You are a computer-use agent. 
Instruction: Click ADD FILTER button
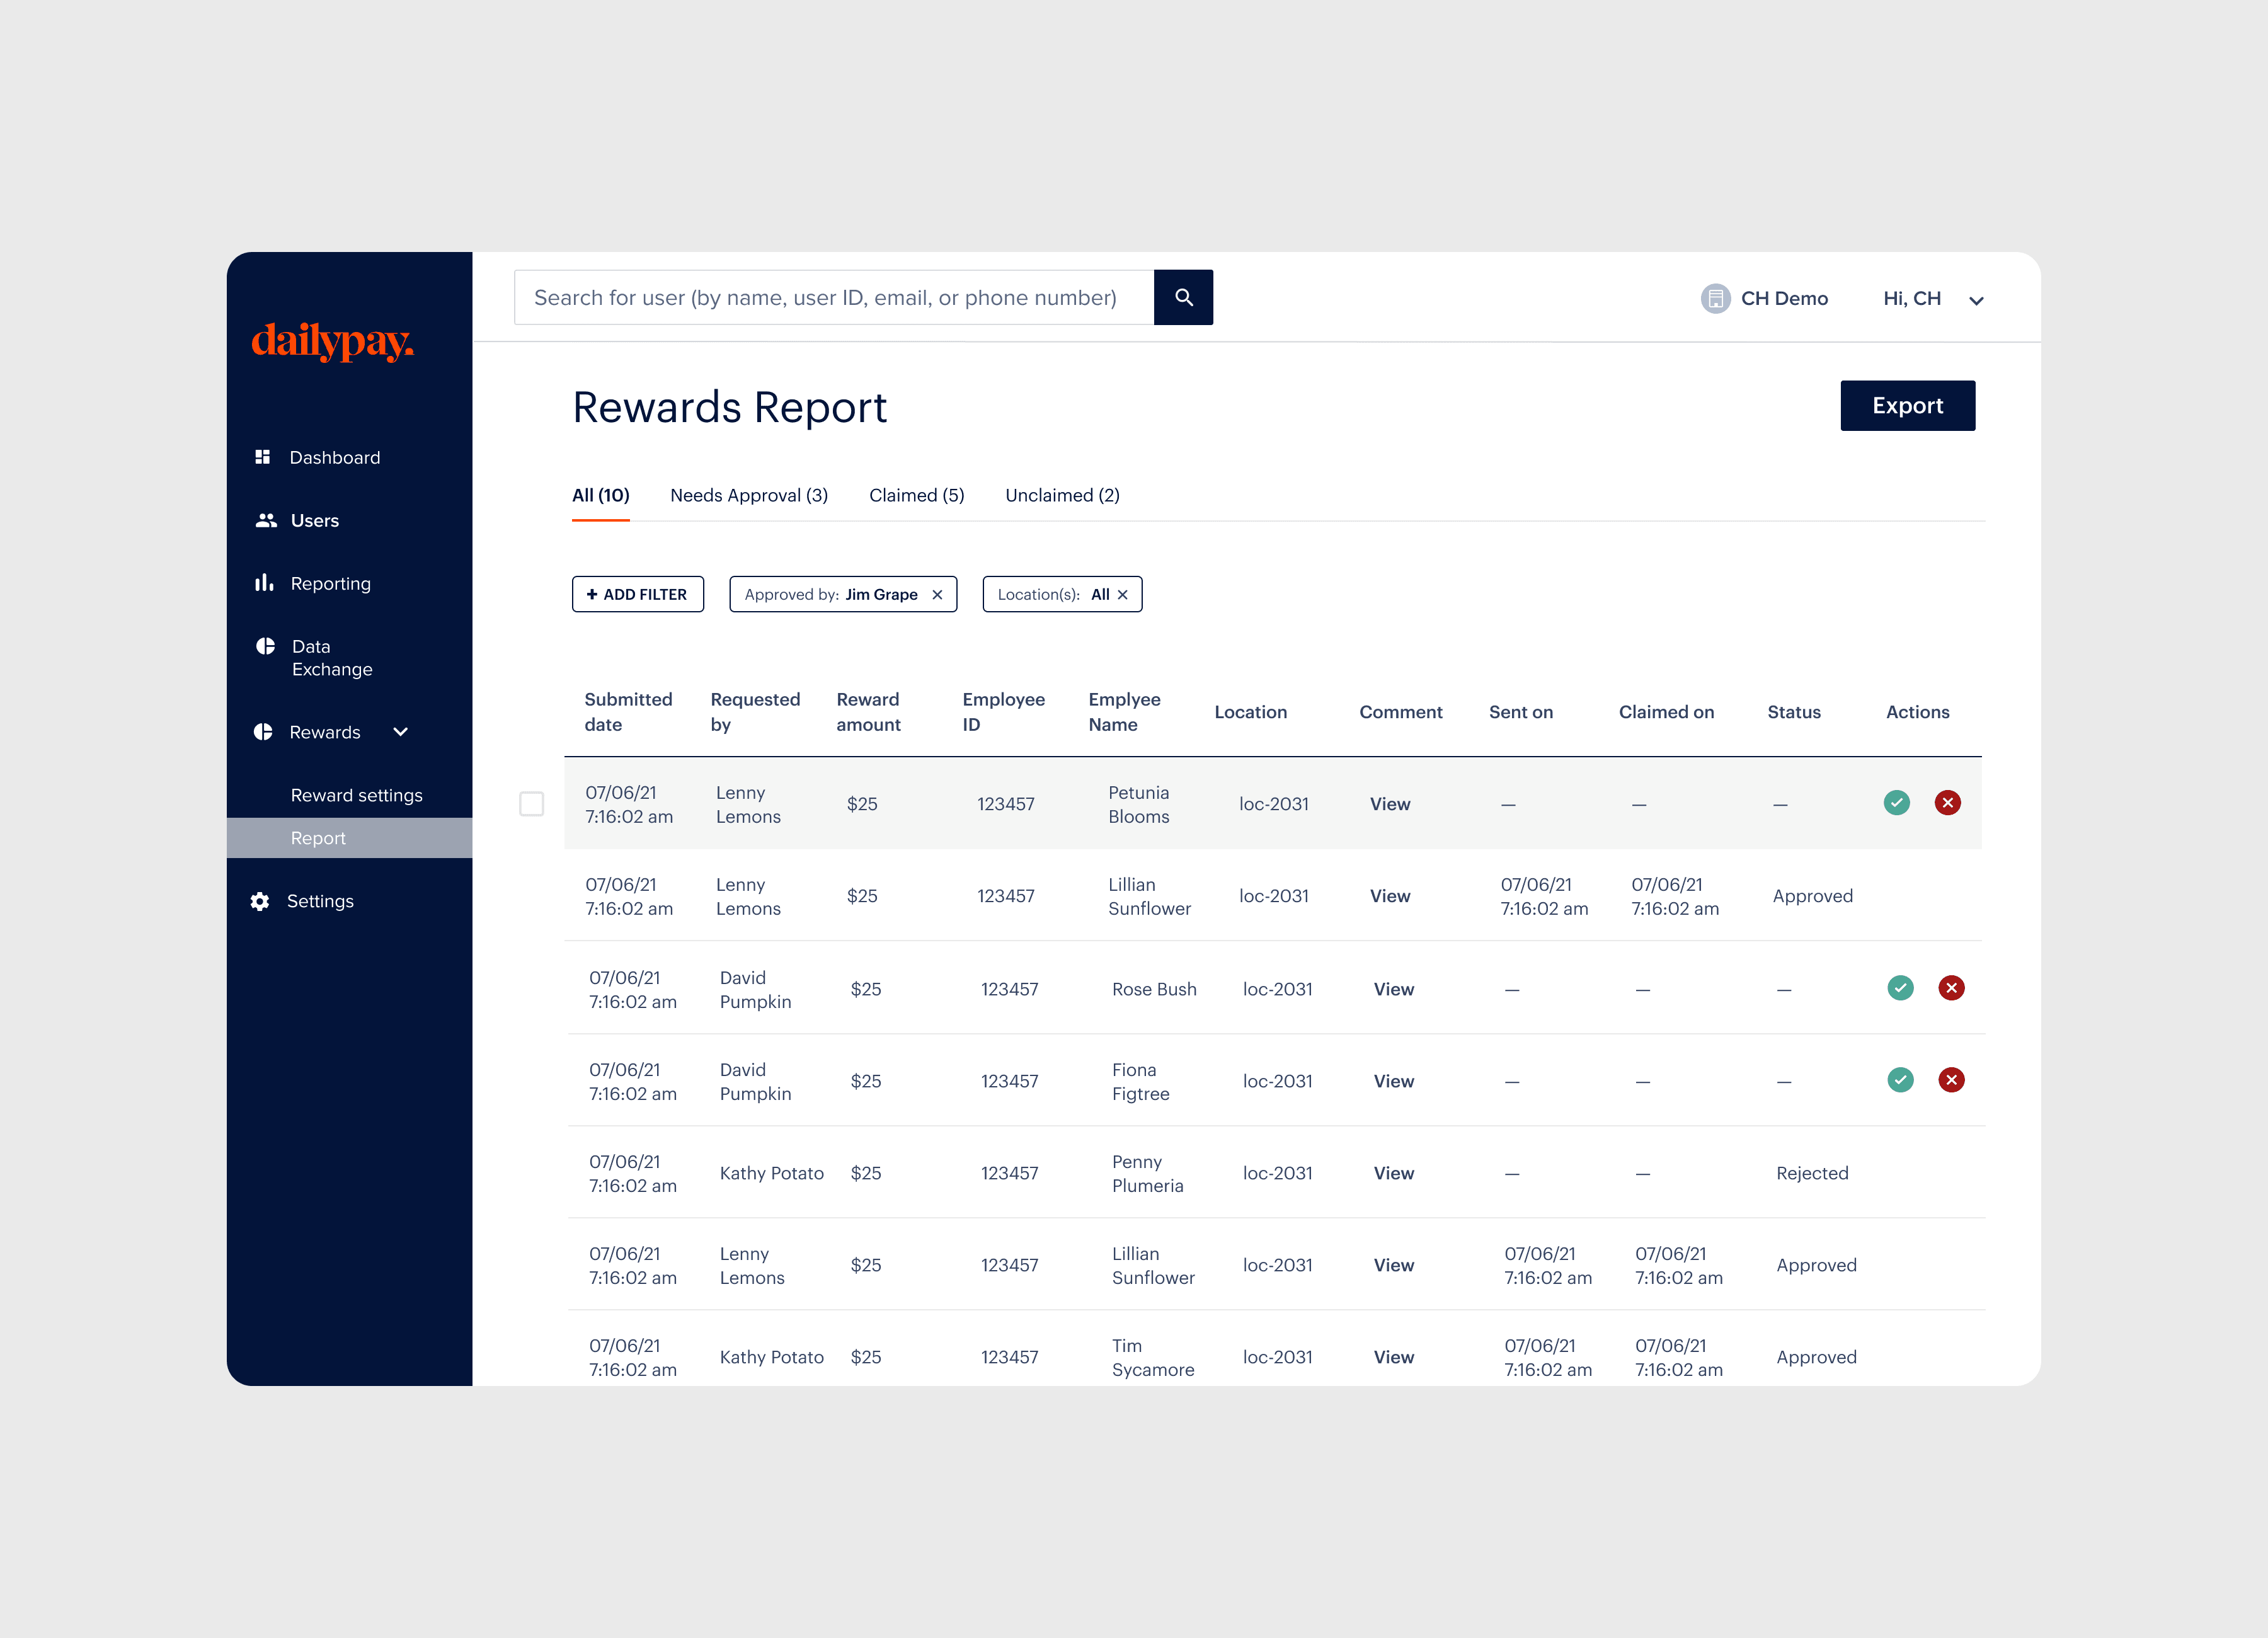tap(637, 594)
